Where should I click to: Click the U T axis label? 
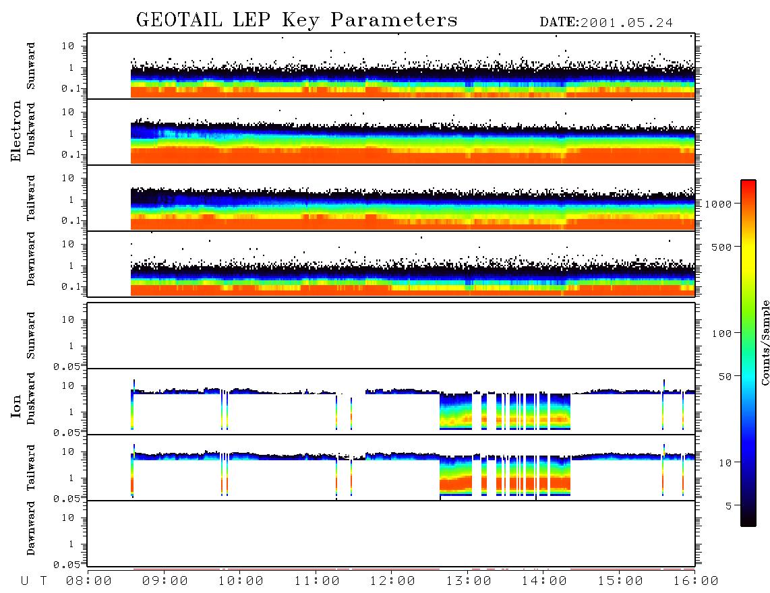[34, 582]
